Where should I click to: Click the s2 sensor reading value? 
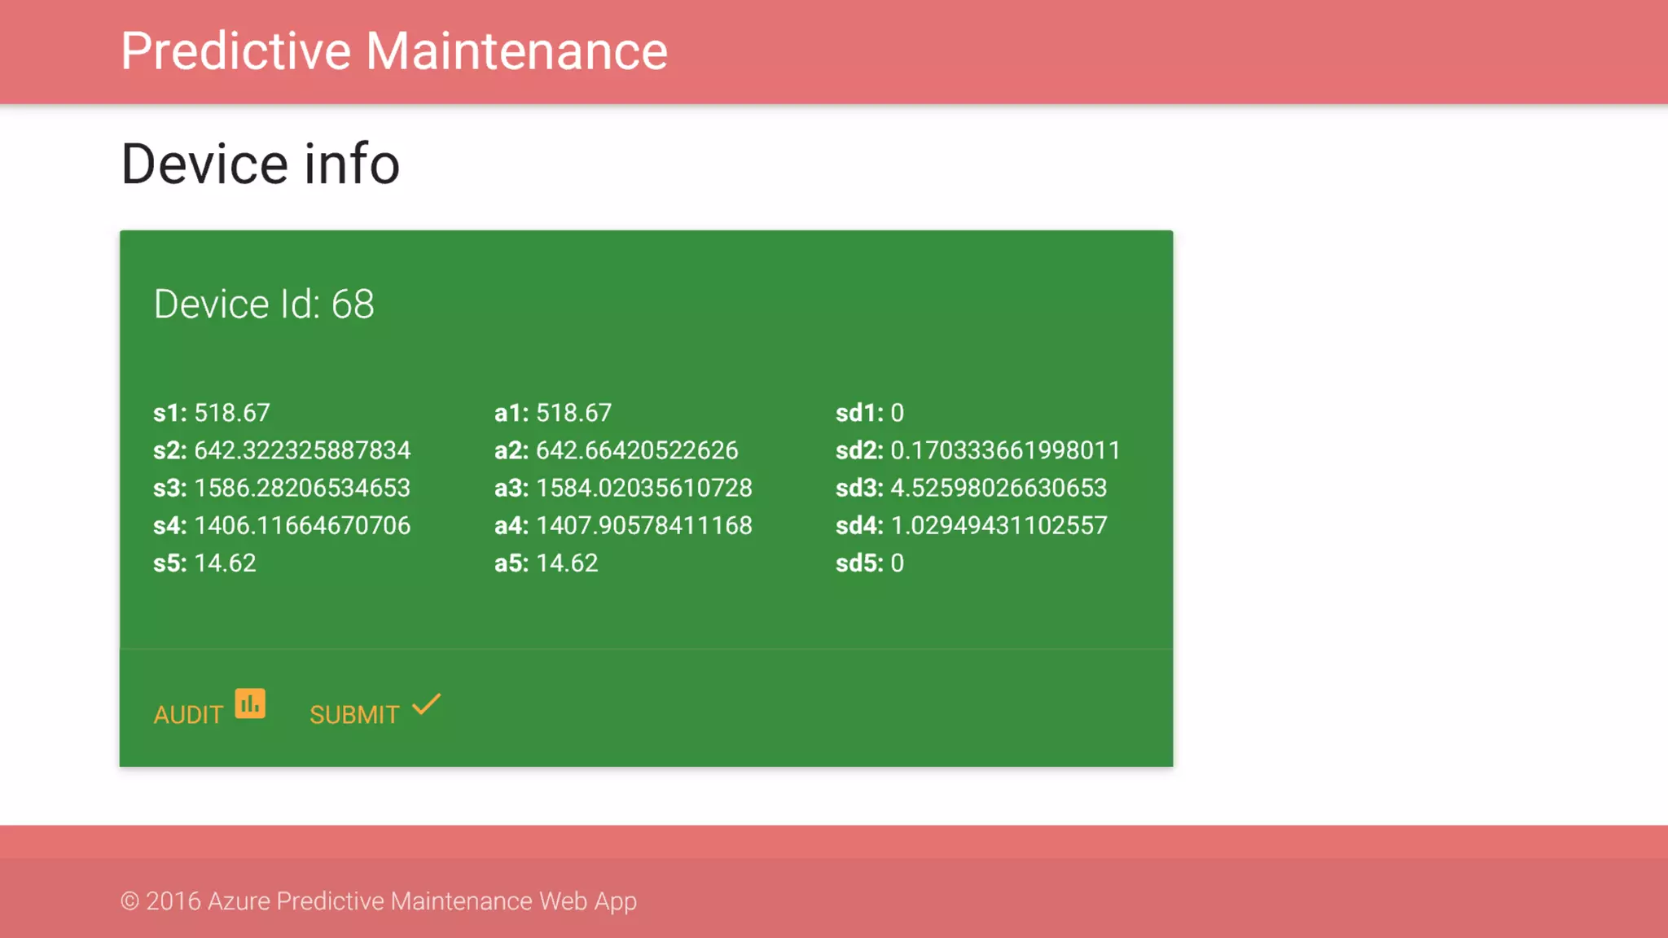pyautogui.click(x=302, y=450)
